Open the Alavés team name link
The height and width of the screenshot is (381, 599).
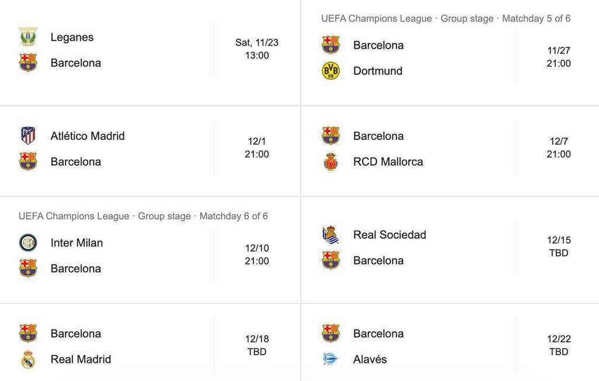click(370, 359)
